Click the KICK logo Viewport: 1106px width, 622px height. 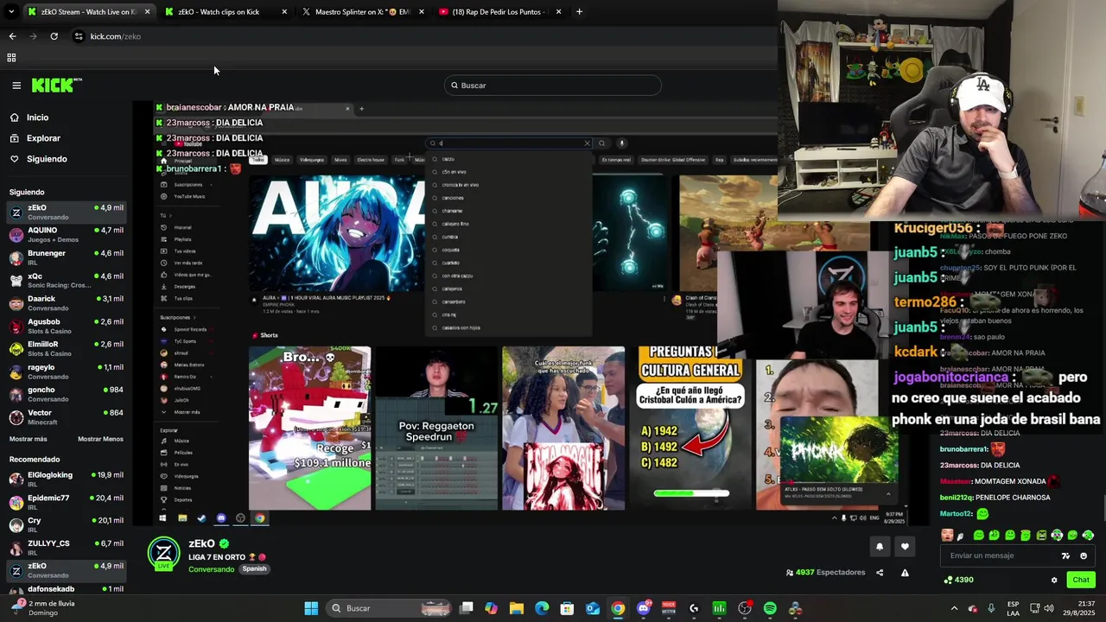pyautogui.click(x=56, y=85)
